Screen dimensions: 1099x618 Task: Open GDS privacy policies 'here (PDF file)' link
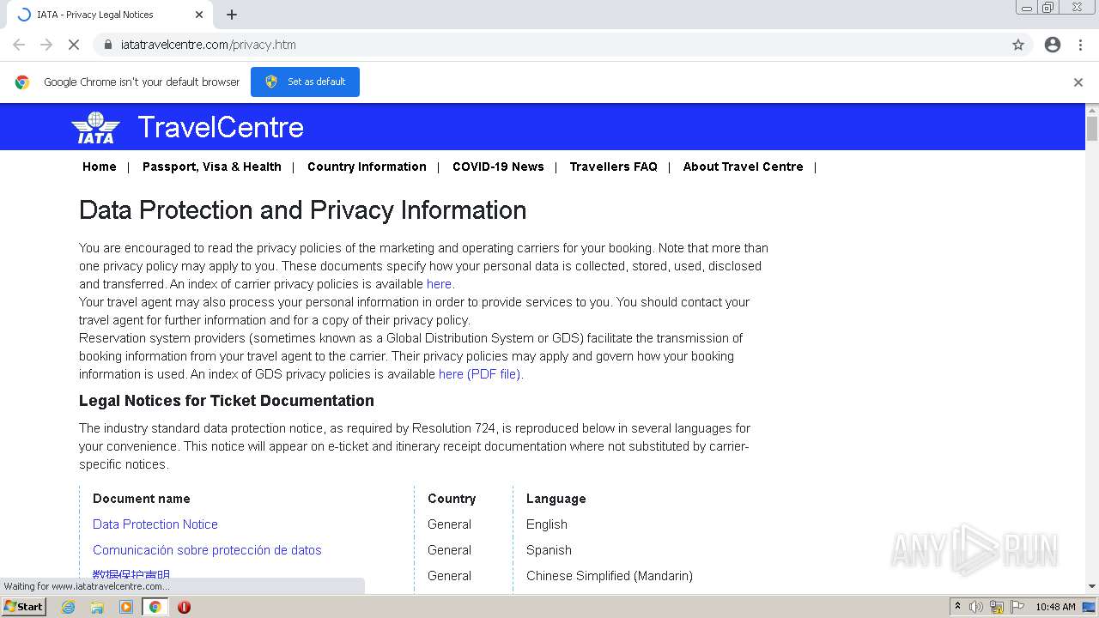[479, 374]
